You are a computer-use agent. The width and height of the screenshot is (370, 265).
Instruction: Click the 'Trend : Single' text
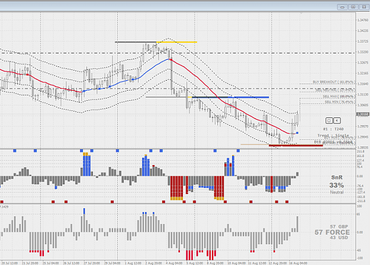click(x=333, y=135)
